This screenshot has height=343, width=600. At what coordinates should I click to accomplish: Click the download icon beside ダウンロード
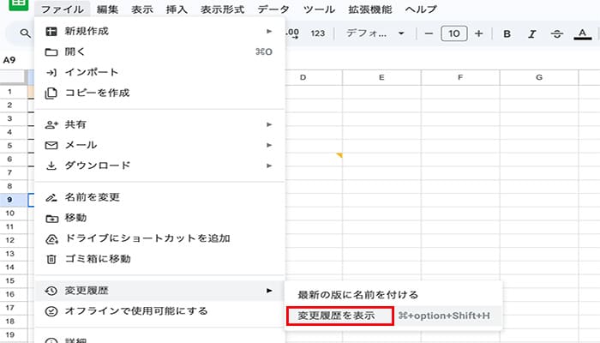click(x=51, y=165)
